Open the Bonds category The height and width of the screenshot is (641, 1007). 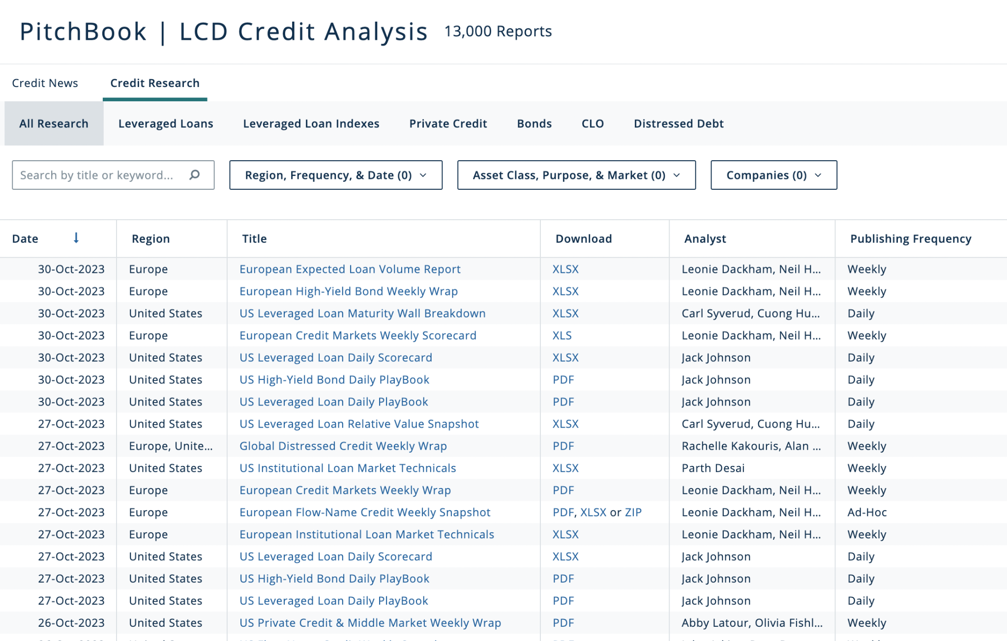pyautogui.click(x=534, y=123)
